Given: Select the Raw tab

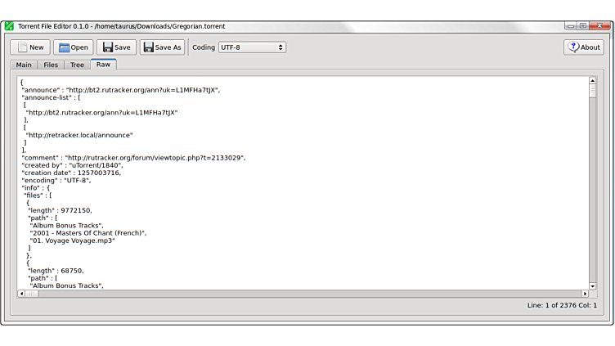Looking at the screenshot, I should [x=103, y=65].
